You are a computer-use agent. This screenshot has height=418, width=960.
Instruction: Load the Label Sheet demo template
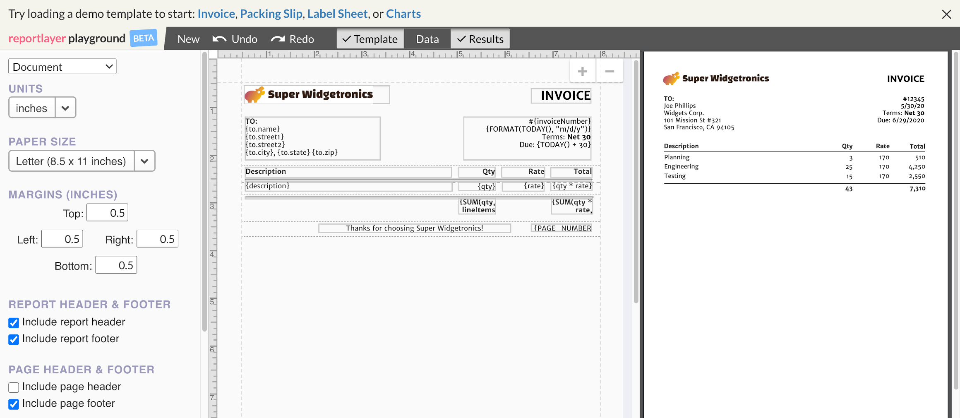point(337,14)
